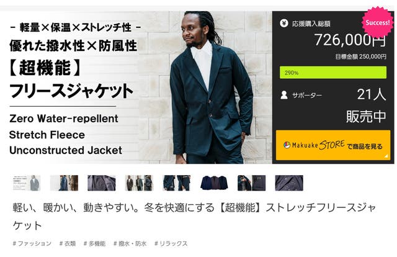Select seventh thumbnail showing jacket lining
This screenshot has height=257, width=397.
[x=251, y=183]
